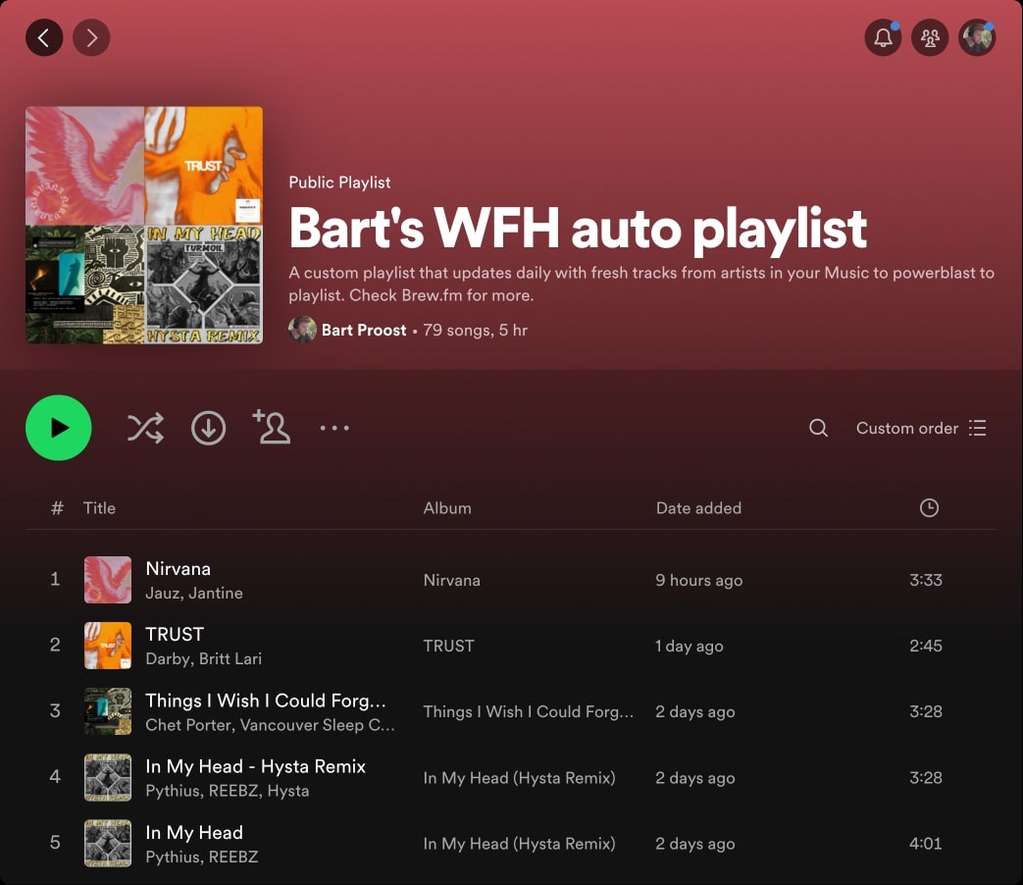Click the Nirvana track cover thumbnail

point(108,580)
